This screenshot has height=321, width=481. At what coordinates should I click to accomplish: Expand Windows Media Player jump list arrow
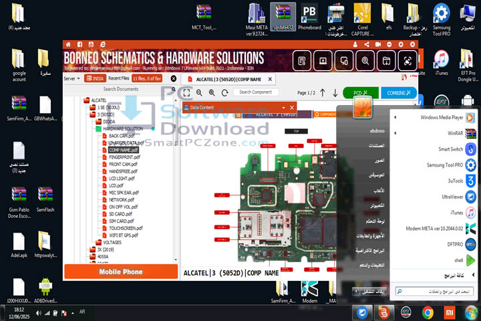pyautogui.click(x=395, y=117)
